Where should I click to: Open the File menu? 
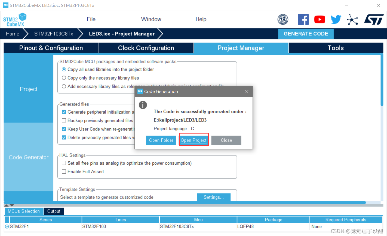pyautogui.click(x=91, y=19)
